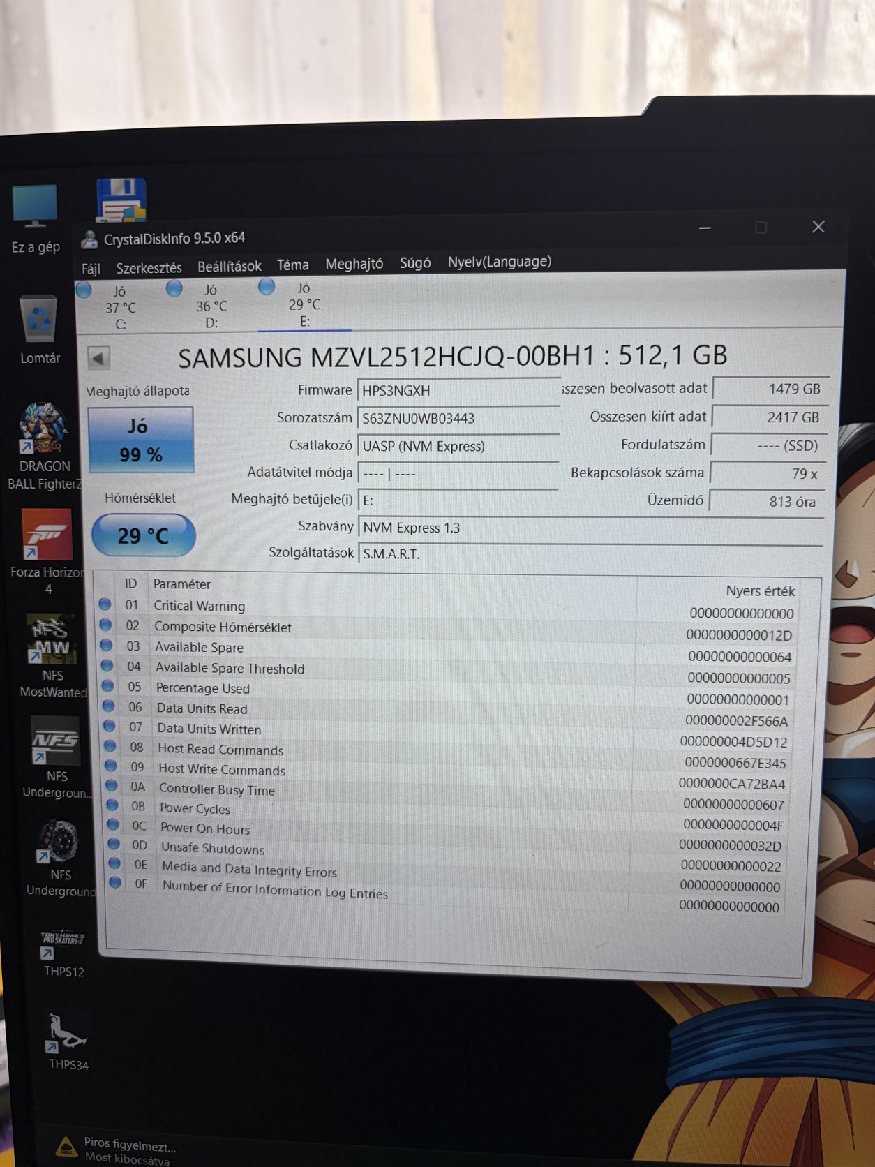This screenshot has height=1167, width=875.
Task: Click the Power Cycles status dot
Action: [112, 805]
